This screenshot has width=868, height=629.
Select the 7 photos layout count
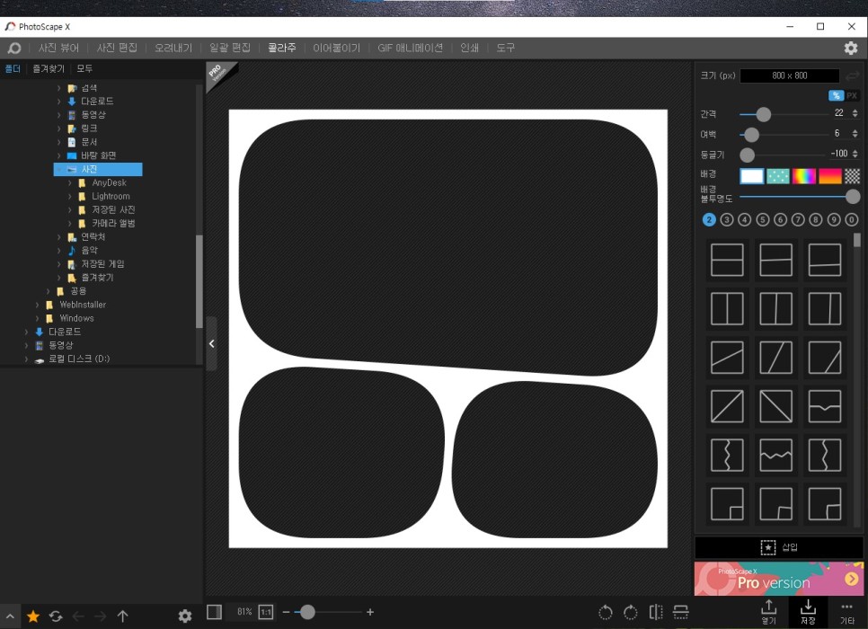[798, 220]
